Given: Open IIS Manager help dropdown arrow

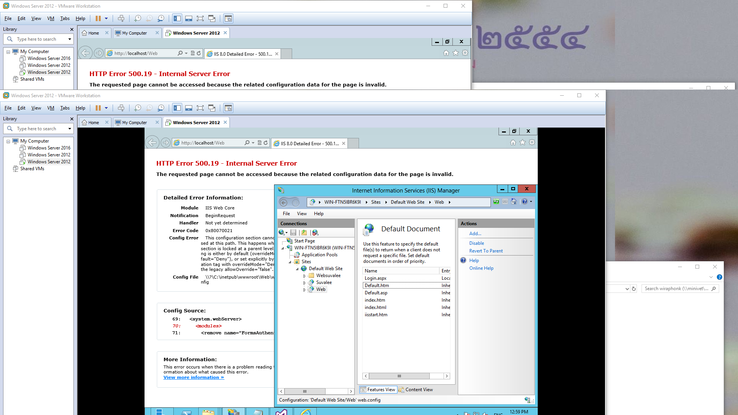Looking at the screenshot, I should (531, 202).
